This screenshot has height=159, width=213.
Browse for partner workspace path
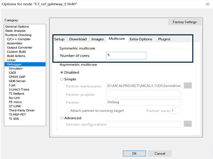188,86
